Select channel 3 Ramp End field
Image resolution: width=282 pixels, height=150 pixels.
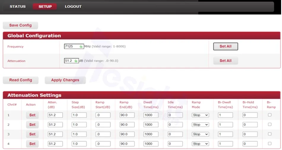[x=127, y=134]
